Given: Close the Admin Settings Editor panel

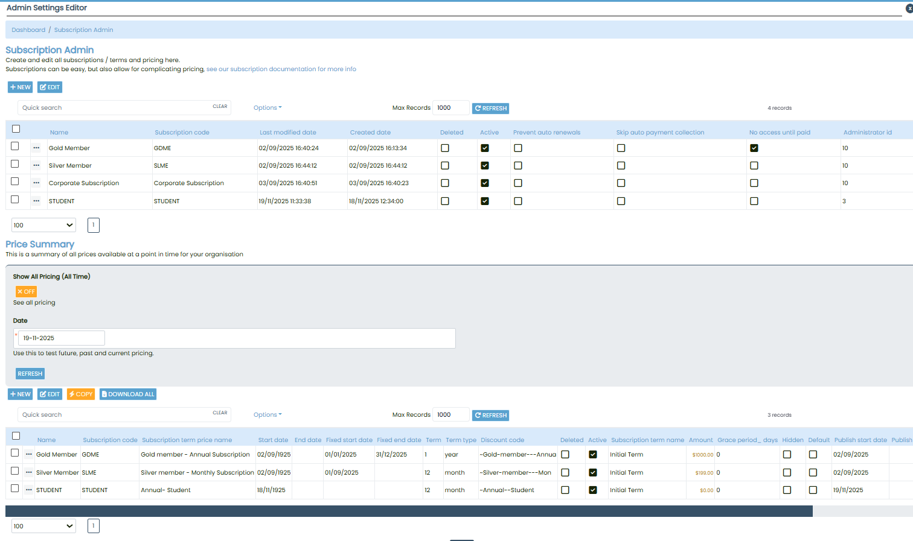Looking at the screenshot, I should (x=909, y=8).
